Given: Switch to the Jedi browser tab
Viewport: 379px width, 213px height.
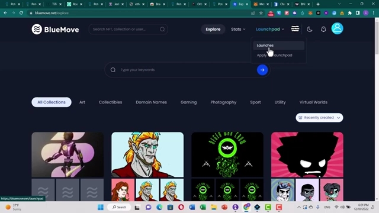Looking at the screenshot, I should (116, 4).
